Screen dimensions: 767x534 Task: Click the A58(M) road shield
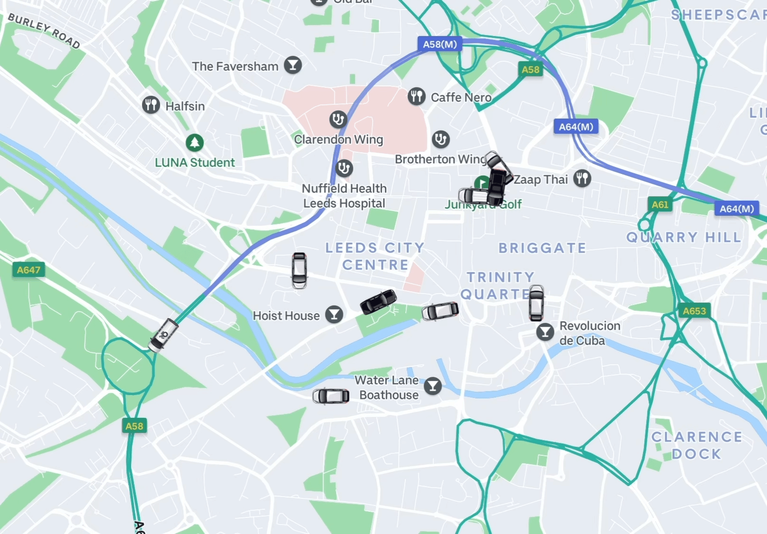(x=440, y=44)
